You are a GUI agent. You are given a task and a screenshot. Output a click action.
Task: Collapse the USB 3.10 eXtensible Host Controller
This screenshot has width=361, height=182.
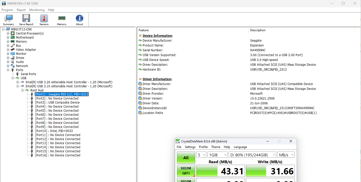tap(18, 86)
